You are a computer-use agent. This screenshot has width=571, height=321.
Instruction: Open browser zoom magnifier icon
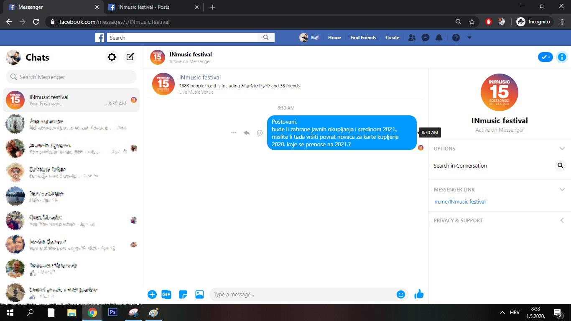tap(459, 22)
